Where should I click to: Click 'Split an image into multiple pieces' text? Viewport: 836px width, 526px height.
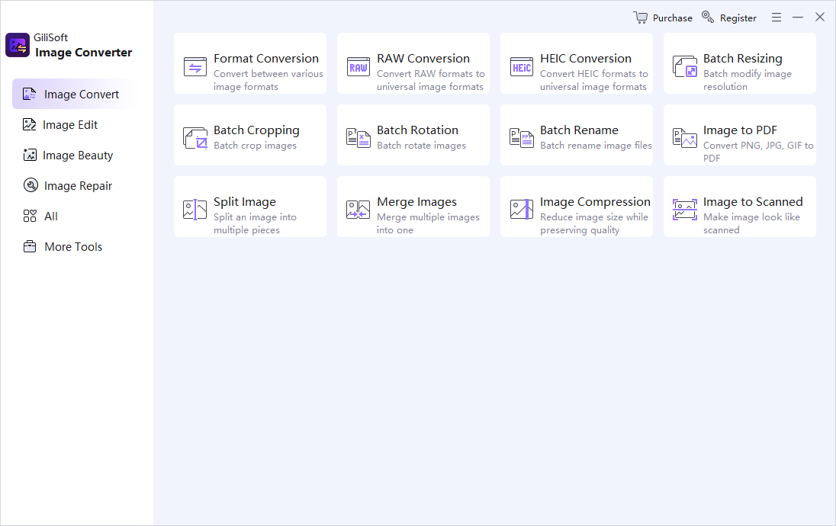coord(255,224)
